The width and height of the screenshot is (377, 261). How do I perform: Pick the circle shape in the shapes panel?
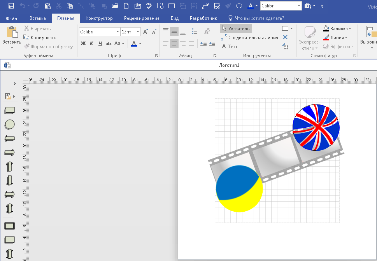[10, 124]
